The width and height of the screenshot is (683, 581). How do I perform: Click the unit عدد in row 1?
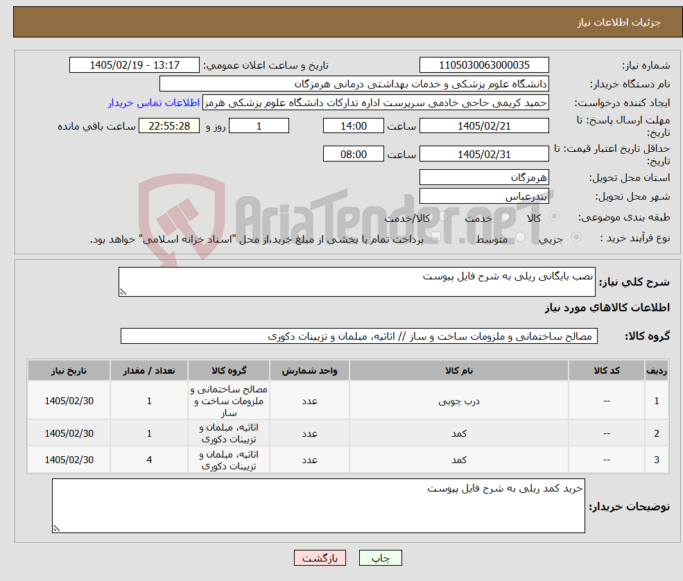tap(309, 401)
